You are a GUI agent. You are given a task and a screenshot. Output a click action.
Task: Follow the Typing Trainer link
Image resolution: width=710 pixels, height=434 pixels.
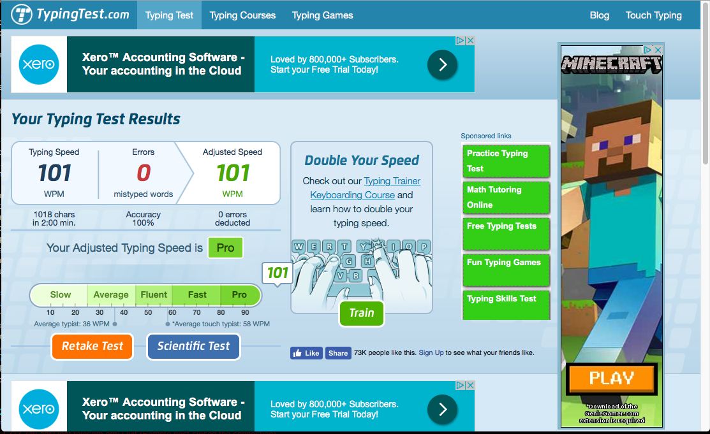pyautogui.click(x=392, y=181)
